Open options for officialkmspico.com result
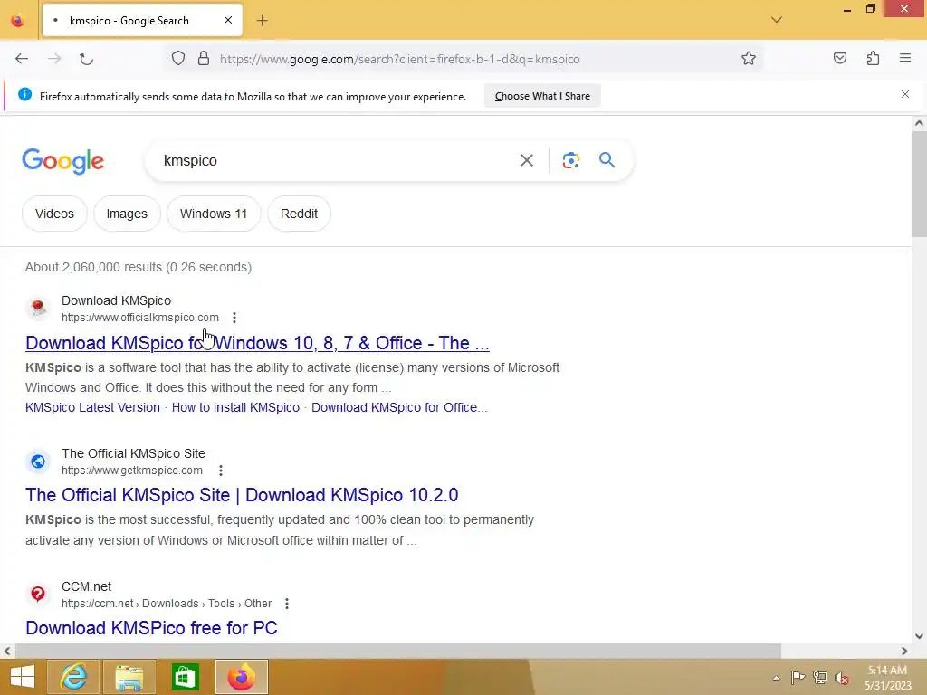 [234, 318]
